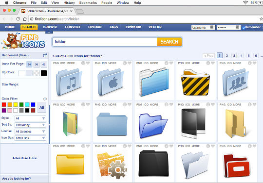Filter by purple color swatch
Screen dimensions: 263x183
tap(4, 110)
